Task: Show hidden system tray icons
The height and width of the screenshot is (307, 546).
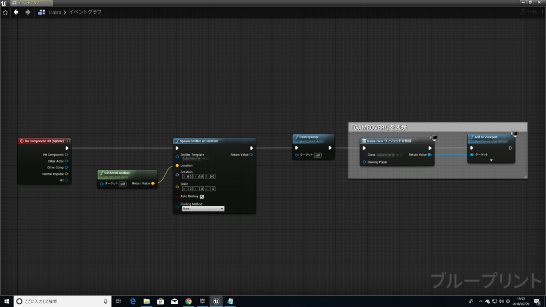Action: [x=480, y=302]
